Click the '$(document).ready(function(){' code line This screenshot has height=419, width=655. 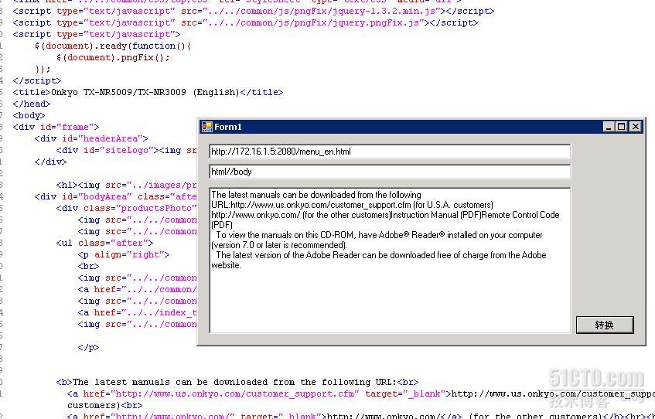pyautogui.click(x=113, y=46)
